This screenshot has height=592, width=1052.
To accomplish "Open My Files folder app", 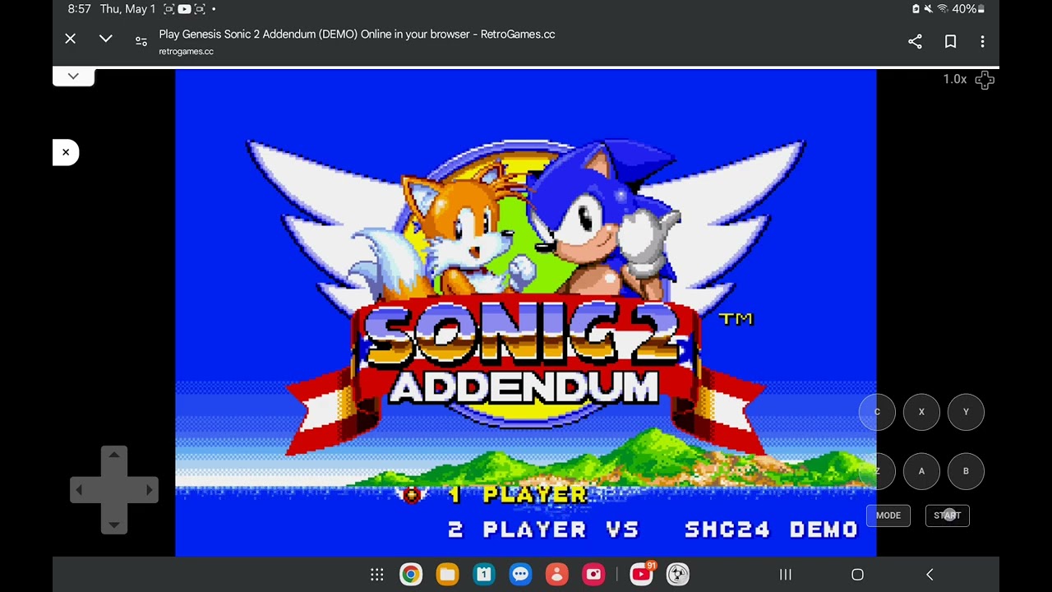I will (447, 575).
